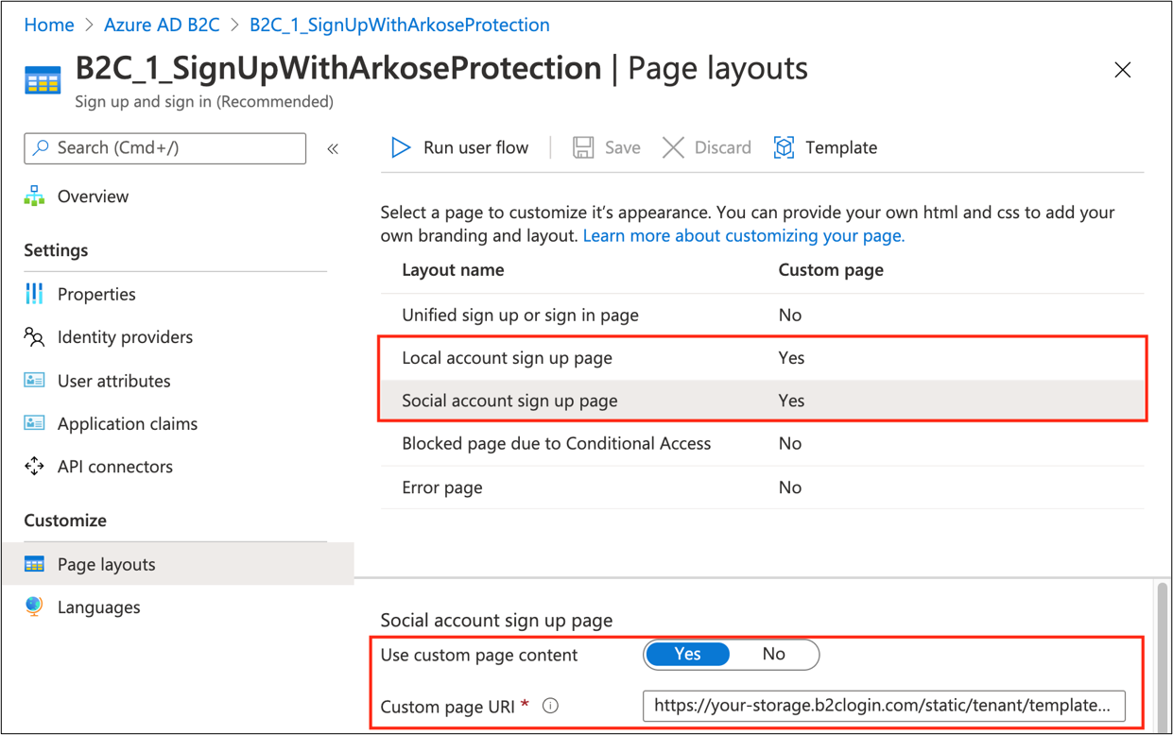Go to the Languages menu item
The width and height of the screenshot is (1173, 735).
pos(98,607)
